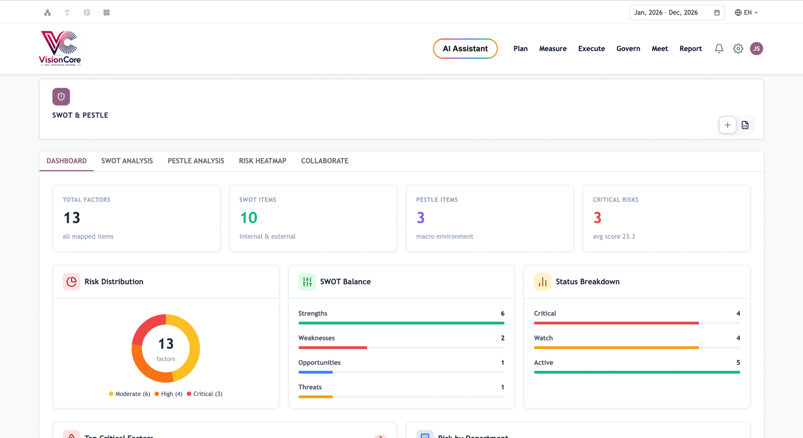803x438 pixels.
Task: Launch the AI Assistant button
Action: click(465, 49)
